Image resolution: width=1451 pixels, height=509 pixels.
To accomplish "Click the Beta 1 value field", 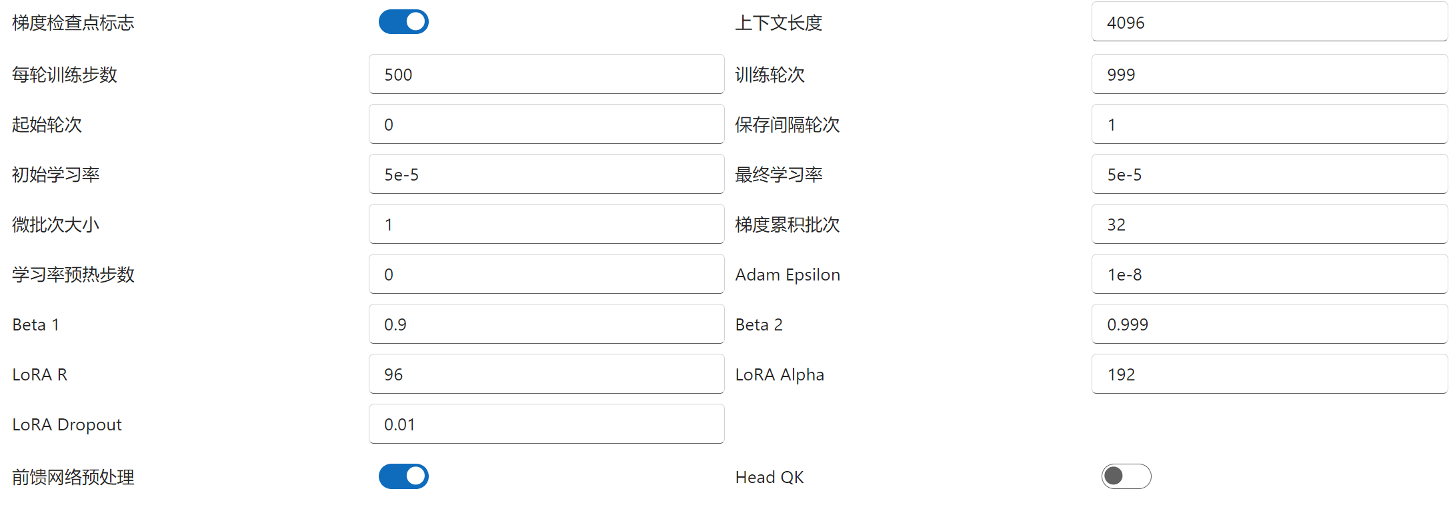I will click(545, 324).
